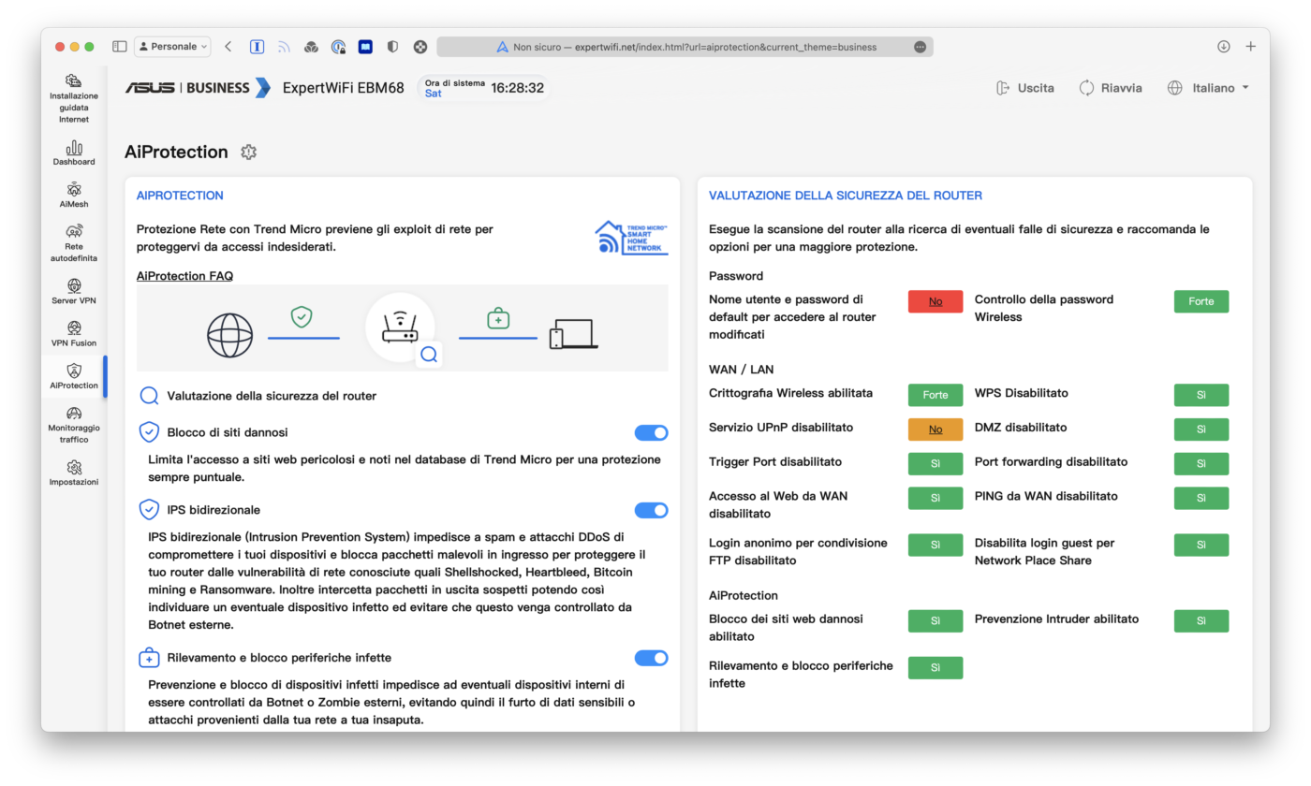Click the gear icon beside AiProtection title
This screenshot has height=786, width=1311.
[248, 152]
